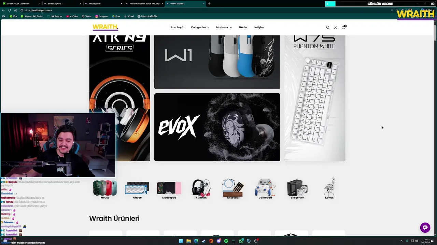Open the Paletools v26.0.24 bookmark
Screen dimensions: 437x245
pyautogui.click(x=147, y=16)
